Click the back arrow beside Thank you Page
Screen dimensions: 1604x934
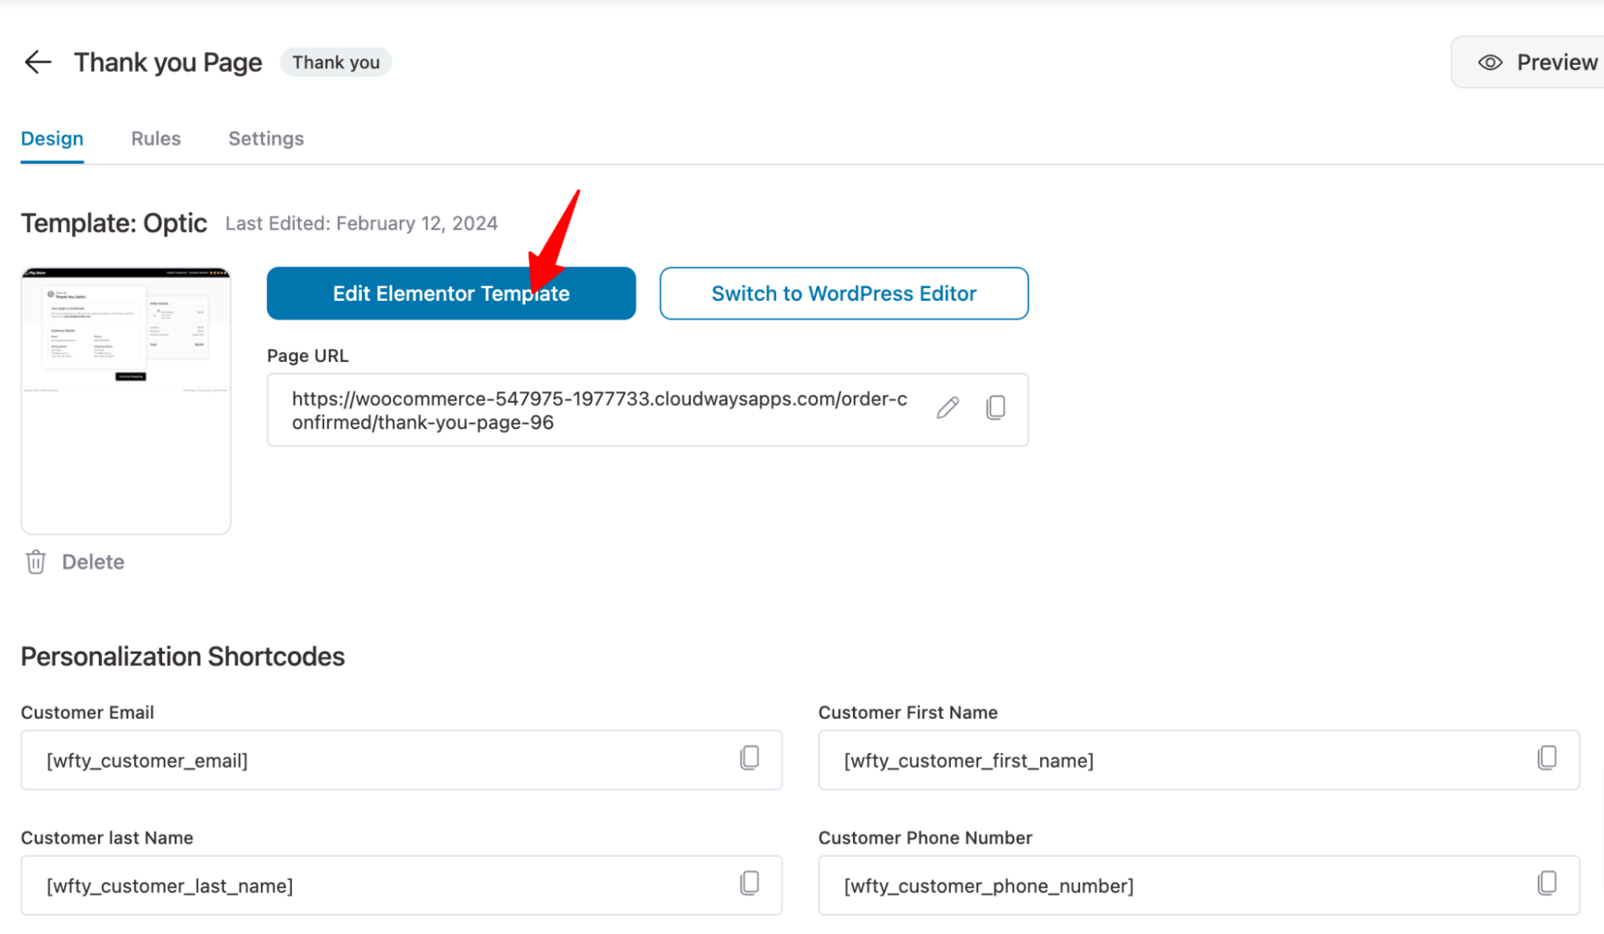[x=38, y=62]
